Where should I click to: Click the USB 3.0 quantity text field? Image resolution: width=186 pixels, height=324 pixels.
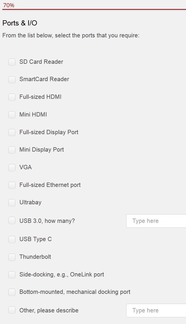tap(156, 221)
